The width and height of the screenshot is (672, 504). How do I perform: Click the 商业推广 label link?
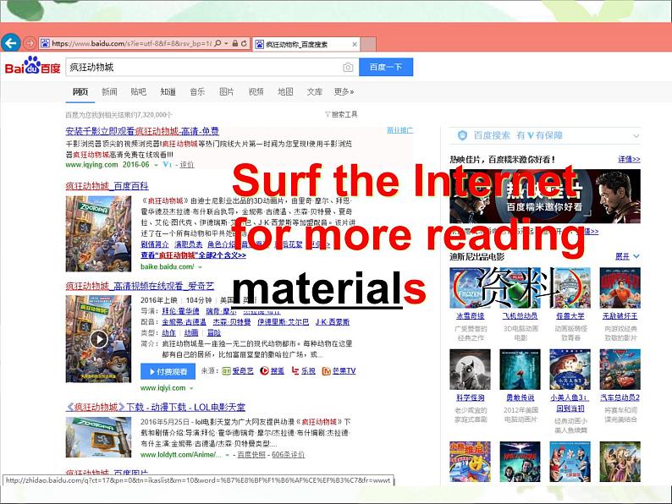399,130
